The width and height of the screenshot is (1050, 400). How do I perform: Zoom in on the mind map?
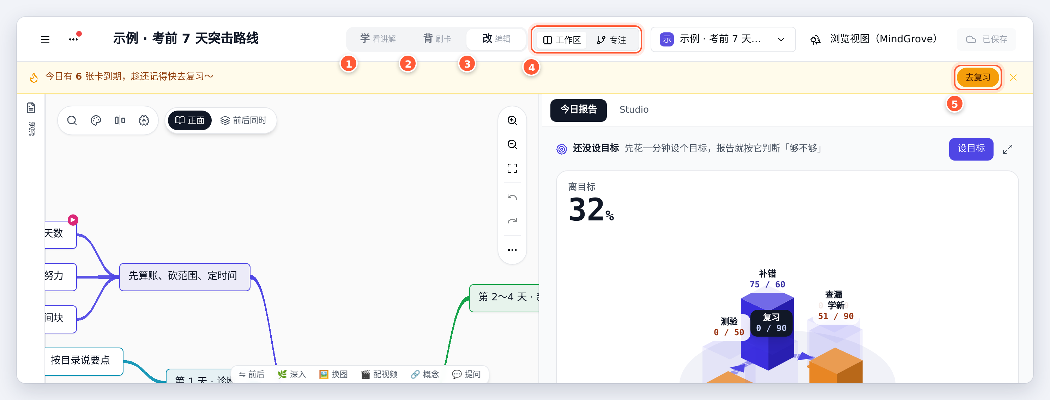[512, 120]
